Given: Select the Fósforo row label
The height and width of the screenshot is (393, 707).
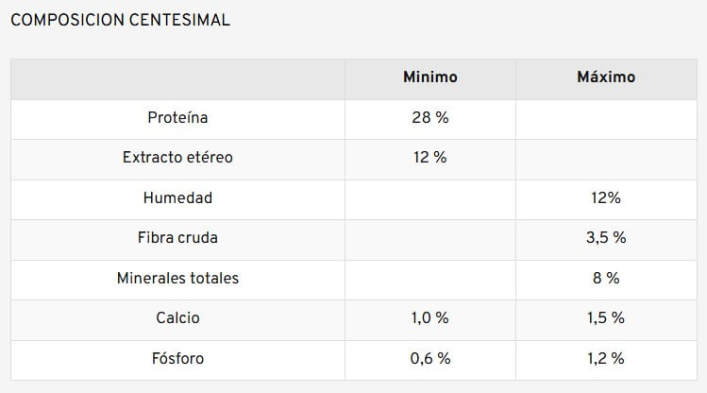Looking at the screenshot, I should (177, 359).
